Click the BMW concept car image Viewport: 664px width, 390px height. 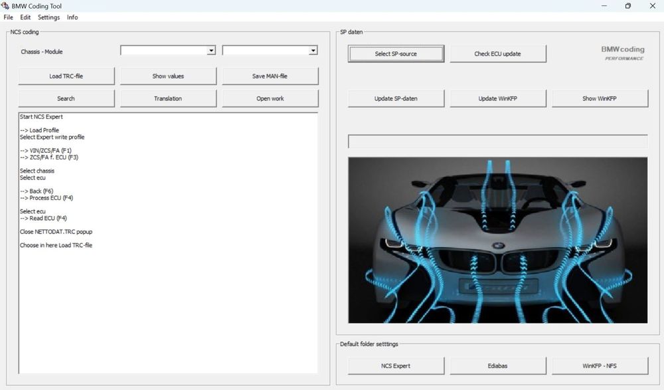497,241
